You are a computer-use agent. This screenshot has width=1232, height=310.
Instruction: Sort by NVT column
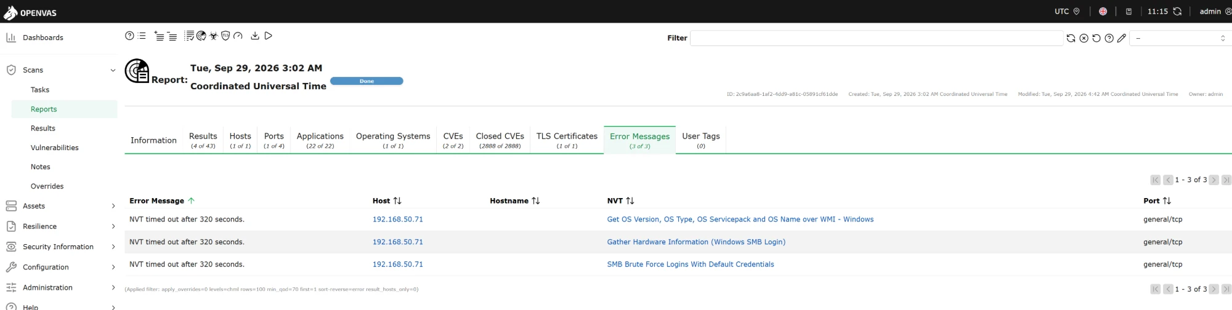pos(620,201)
